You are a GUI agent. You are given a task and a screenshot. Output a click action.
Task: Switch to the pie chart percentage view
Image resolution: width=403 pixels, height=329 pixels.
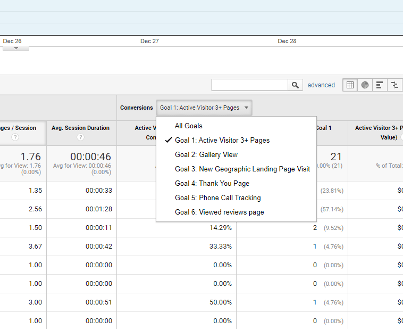pyautogui.click(x=365, y=85)
